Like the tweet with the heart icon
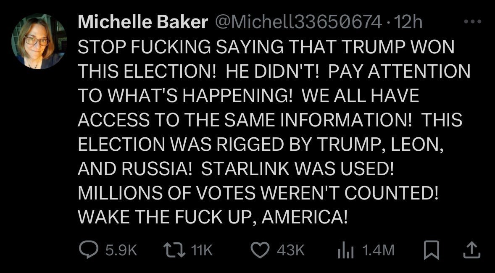This screenshot has width=495, height=273. tap(261, 250)
